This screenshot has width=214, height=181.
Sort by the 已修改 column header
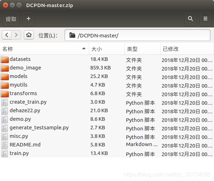(x=187, y=49)
